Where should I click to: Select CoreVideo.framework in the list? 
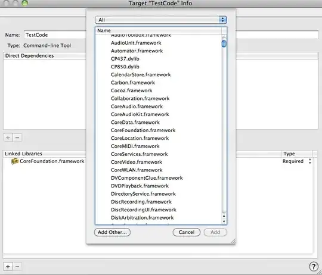(x=137, y=162)
